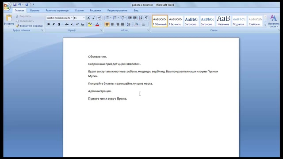Decrease paragraph indent
The height and width of the screenshot is (159, 283).
(x=130, y=18)
